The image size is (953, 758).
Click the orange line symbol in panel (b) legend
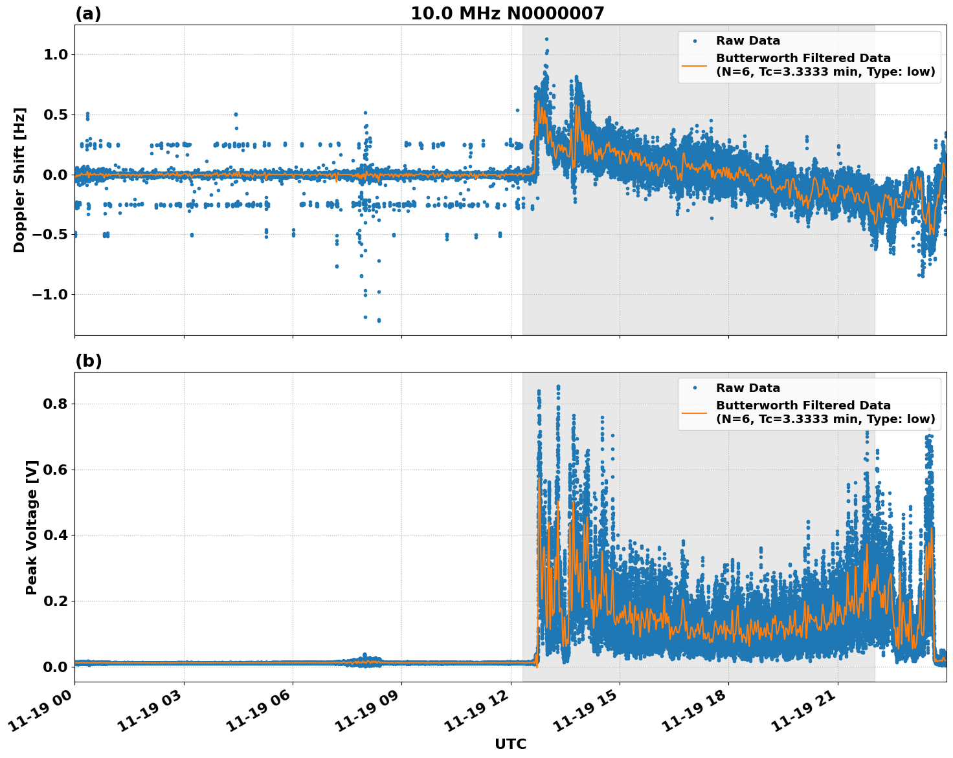coord(696,412)
